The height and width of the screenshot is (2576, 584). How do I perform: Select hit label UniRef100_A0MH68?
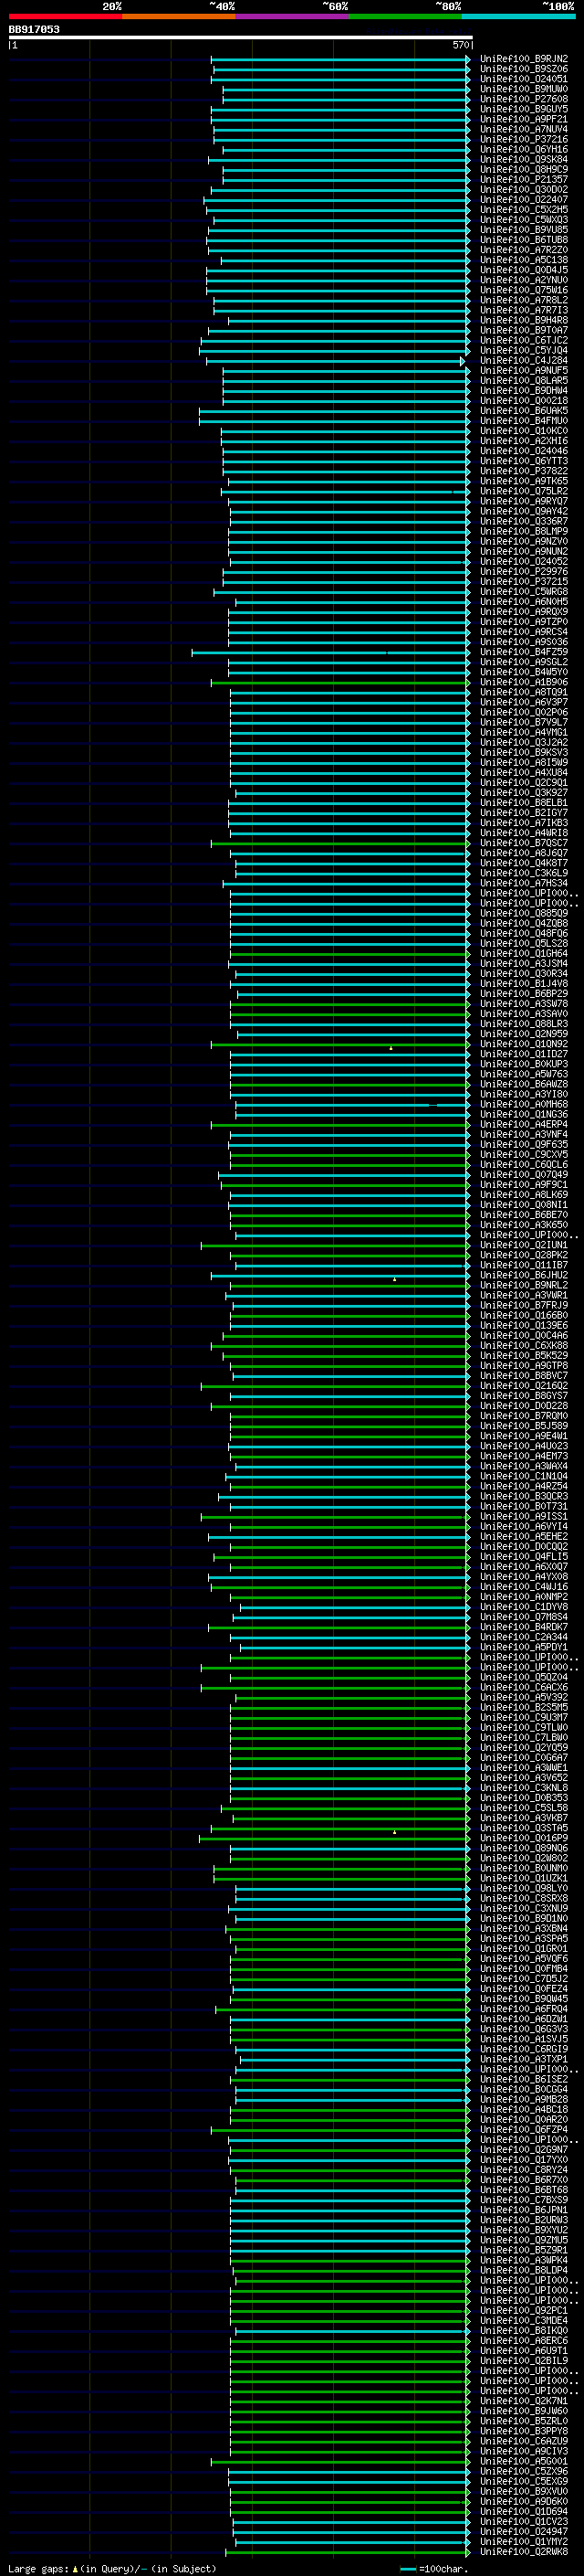[524, 1105]
